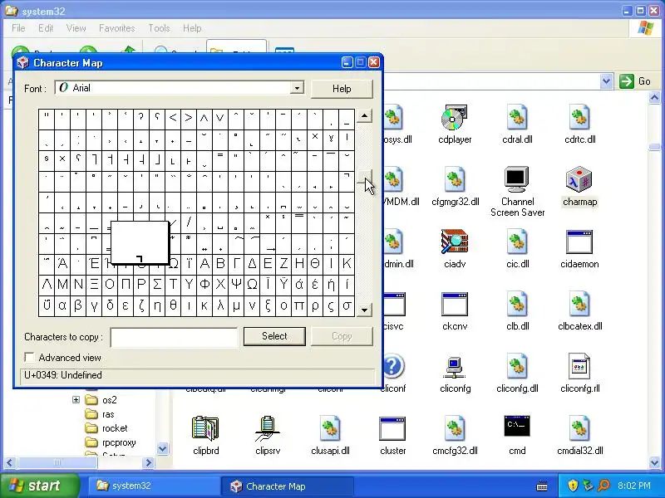Select the os2 folder in tree
This screenshot has width=665, height=498.
[x=101, y=400]
